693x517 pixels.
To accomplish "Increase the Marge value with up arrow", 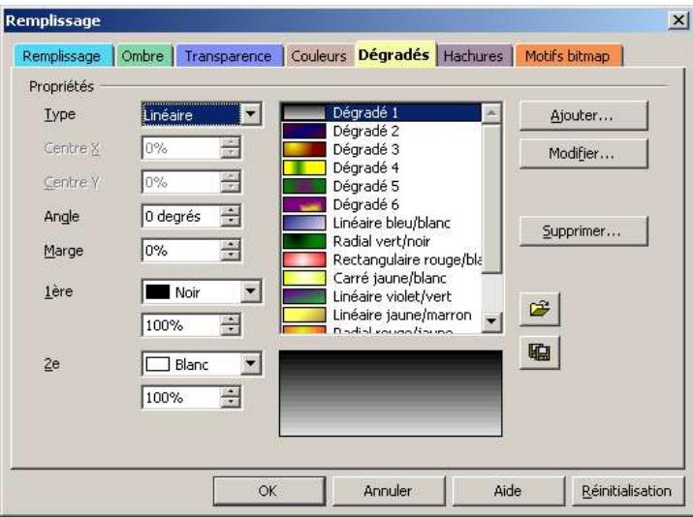I will click(231, 245).
